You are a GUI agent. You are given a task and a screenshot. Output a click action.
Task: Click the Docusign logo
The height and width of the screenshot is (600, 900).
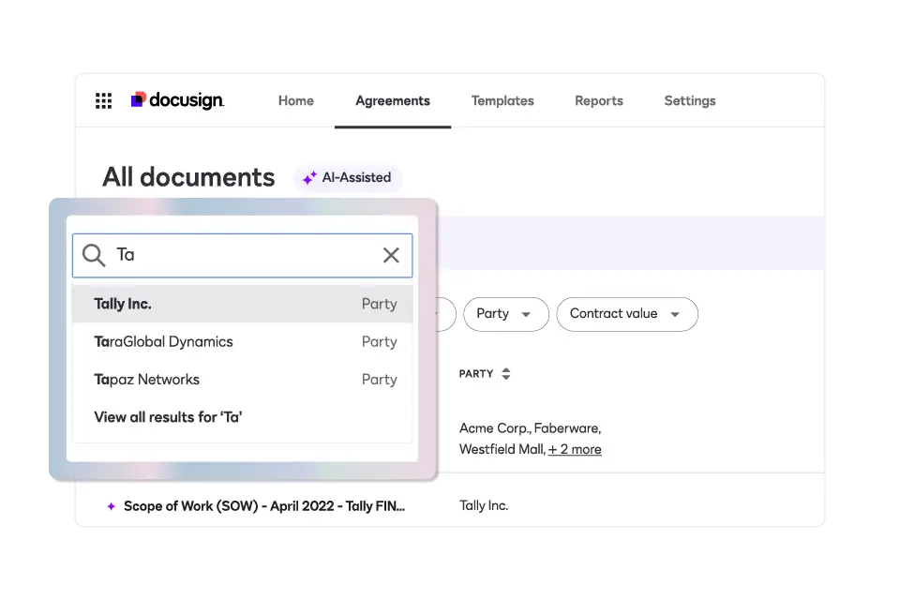(x=178, y=100)
